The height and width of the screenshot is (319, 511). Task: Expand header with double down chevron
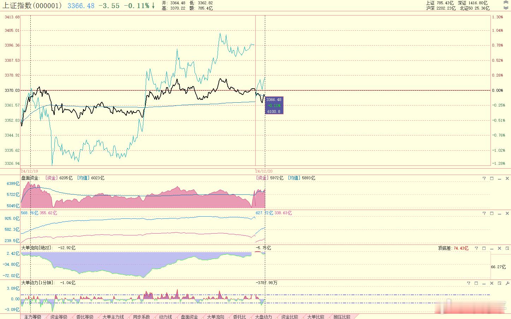(x=506, y=8)
